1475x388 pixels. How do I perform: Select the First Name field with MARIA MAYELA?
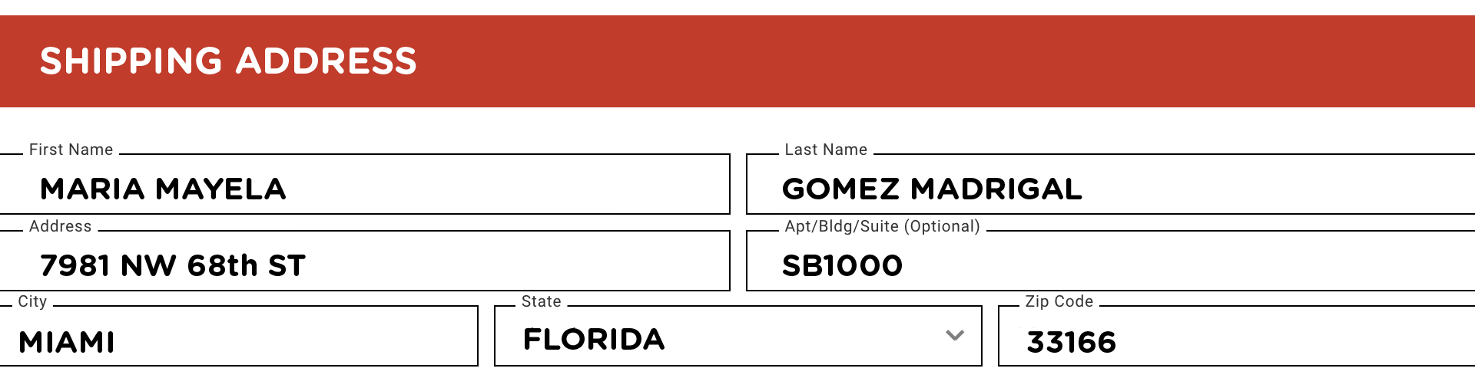point(365,184)
